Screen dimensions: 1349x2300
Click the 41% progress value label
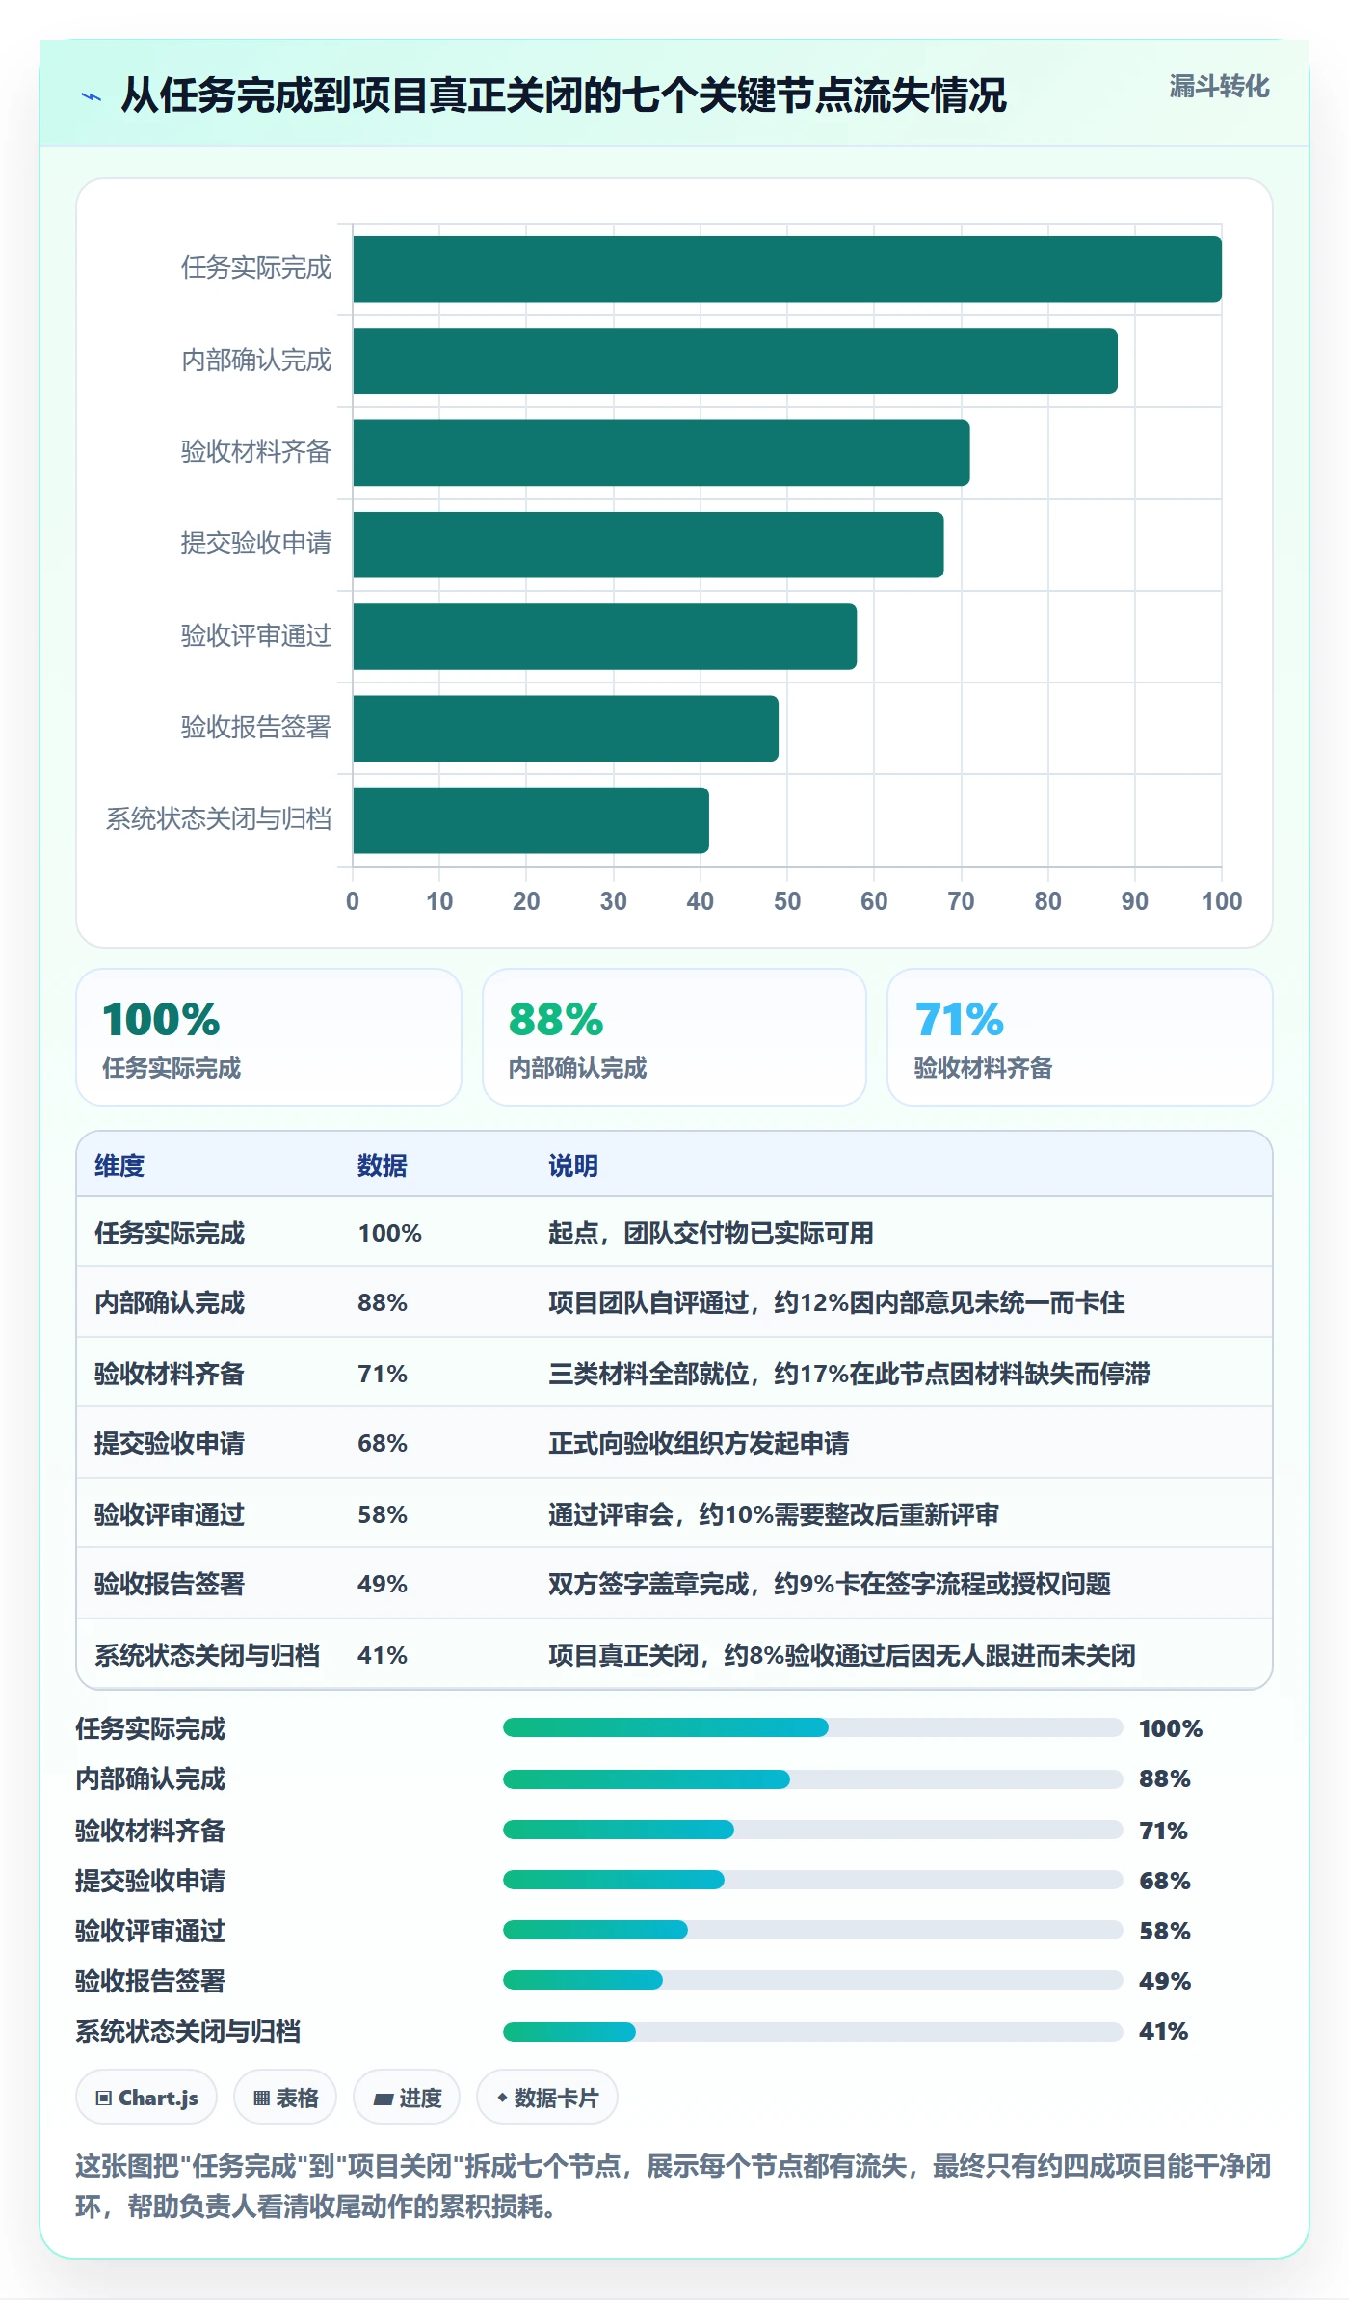(x=1163, y=2031)
